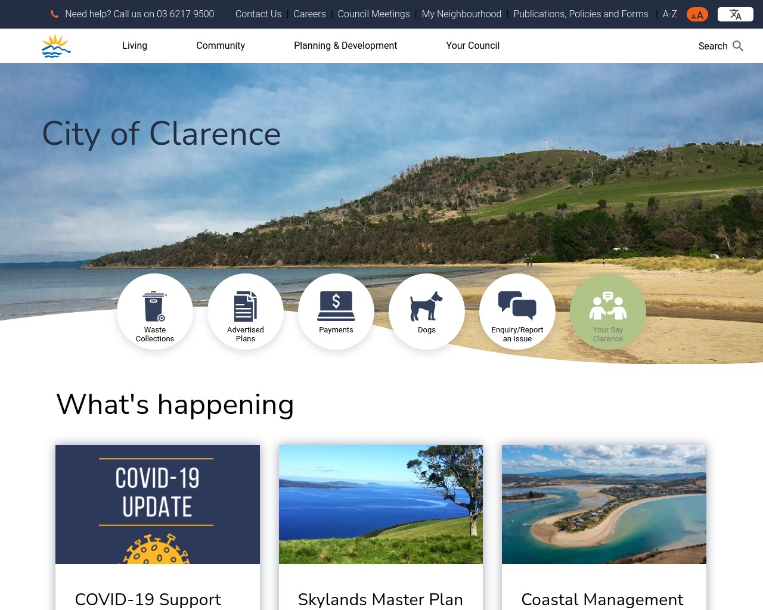Enable larger text via accessibility control
This screenshot has height=610, width=763.
coord(697,14)
